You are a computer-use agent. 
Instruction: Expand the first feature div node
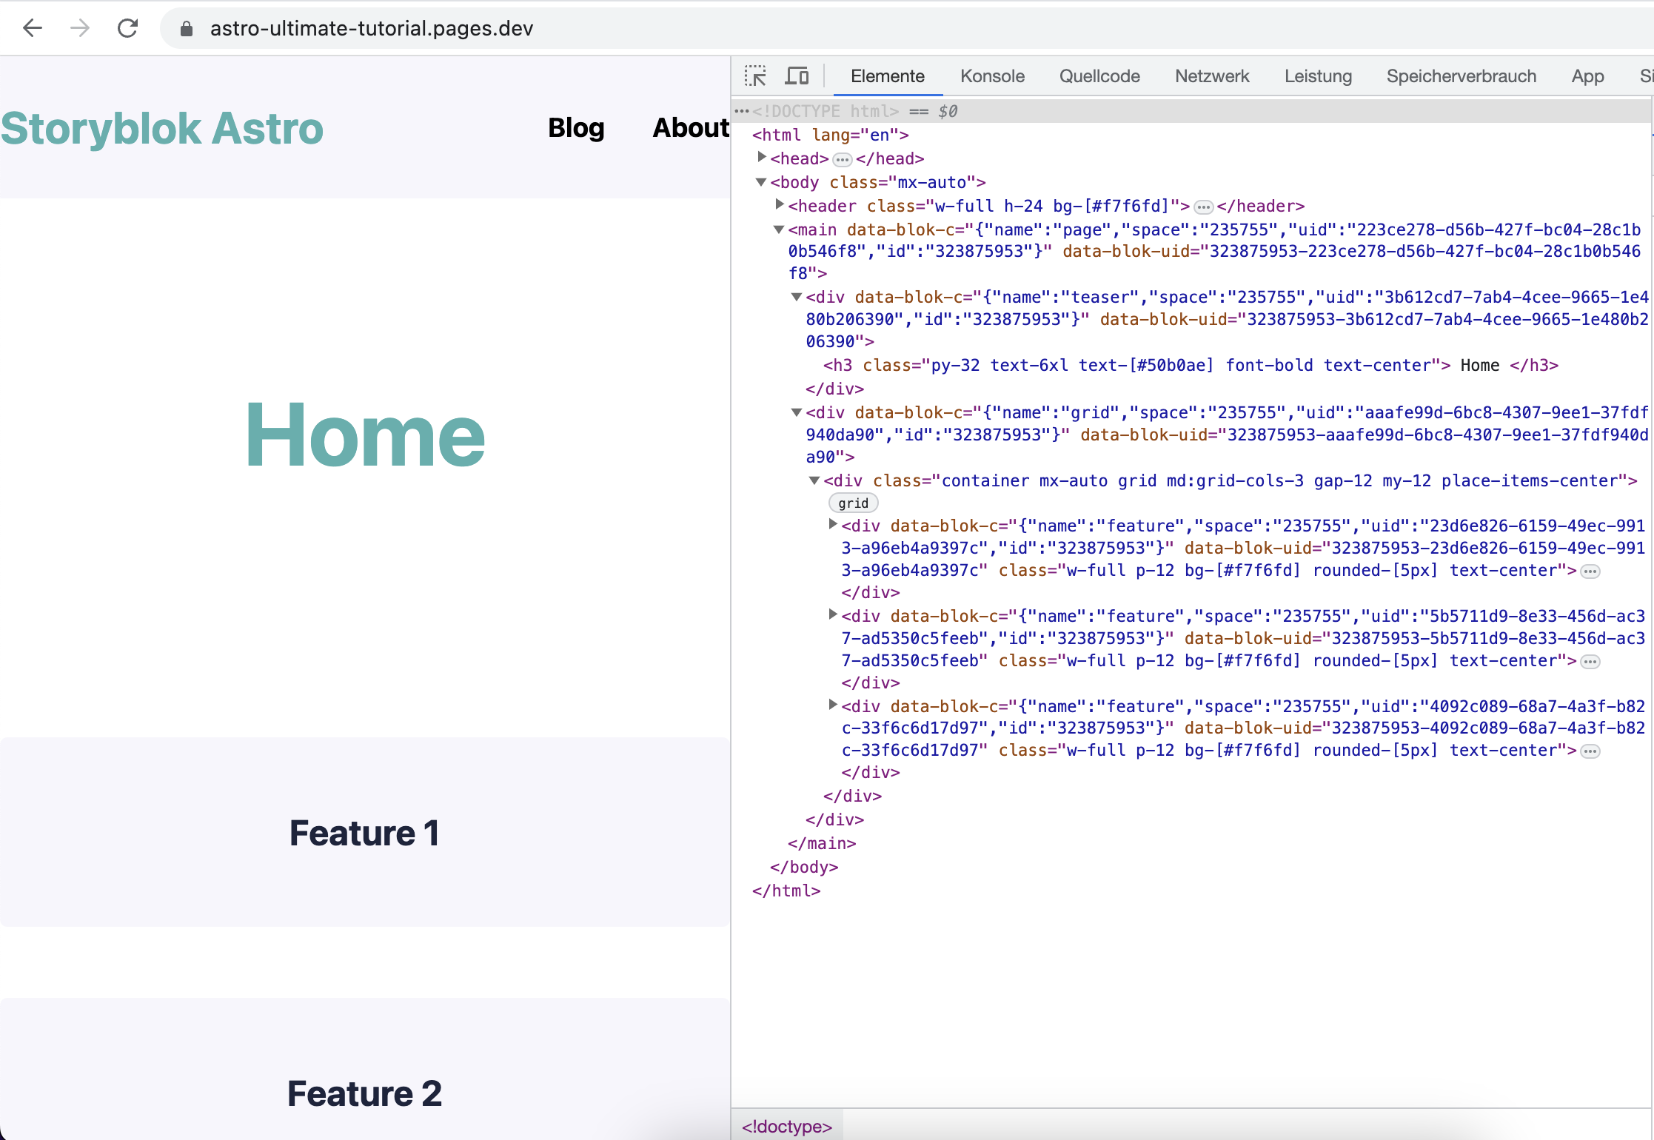(x=832, y=525)
